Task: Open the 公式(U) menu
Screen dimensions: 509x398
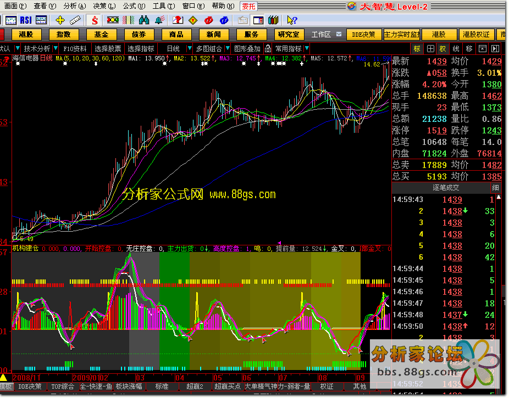Action: click(x=134, y=6)
